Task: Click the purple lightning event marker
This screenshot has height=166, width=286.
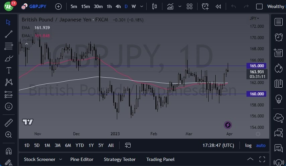Action: pos(228,125)
